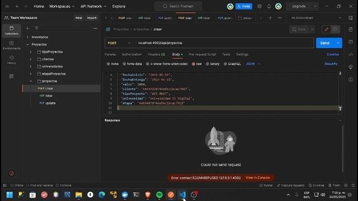
Task: Switch to the request Settings tab
Action: click(x=242, y=55)
